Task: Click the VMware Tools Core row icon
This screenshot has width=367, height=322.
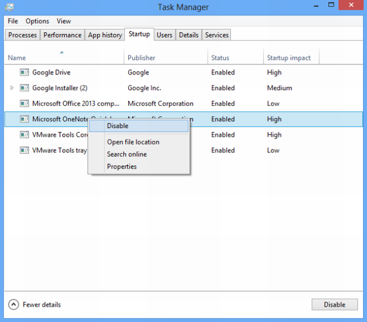Action: tap(24, 135)
